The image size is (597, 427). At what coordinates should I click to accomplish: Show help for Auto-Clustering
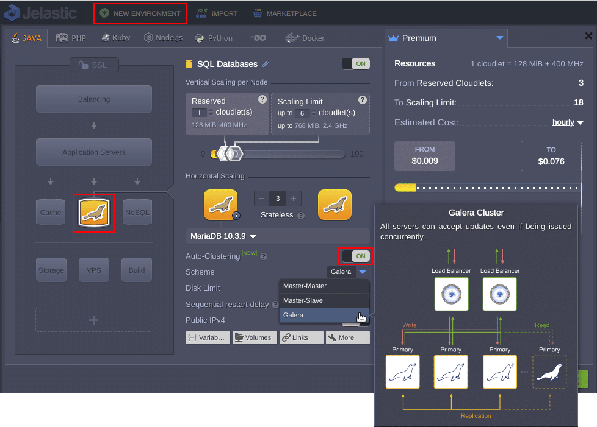[x=264, y=256]
